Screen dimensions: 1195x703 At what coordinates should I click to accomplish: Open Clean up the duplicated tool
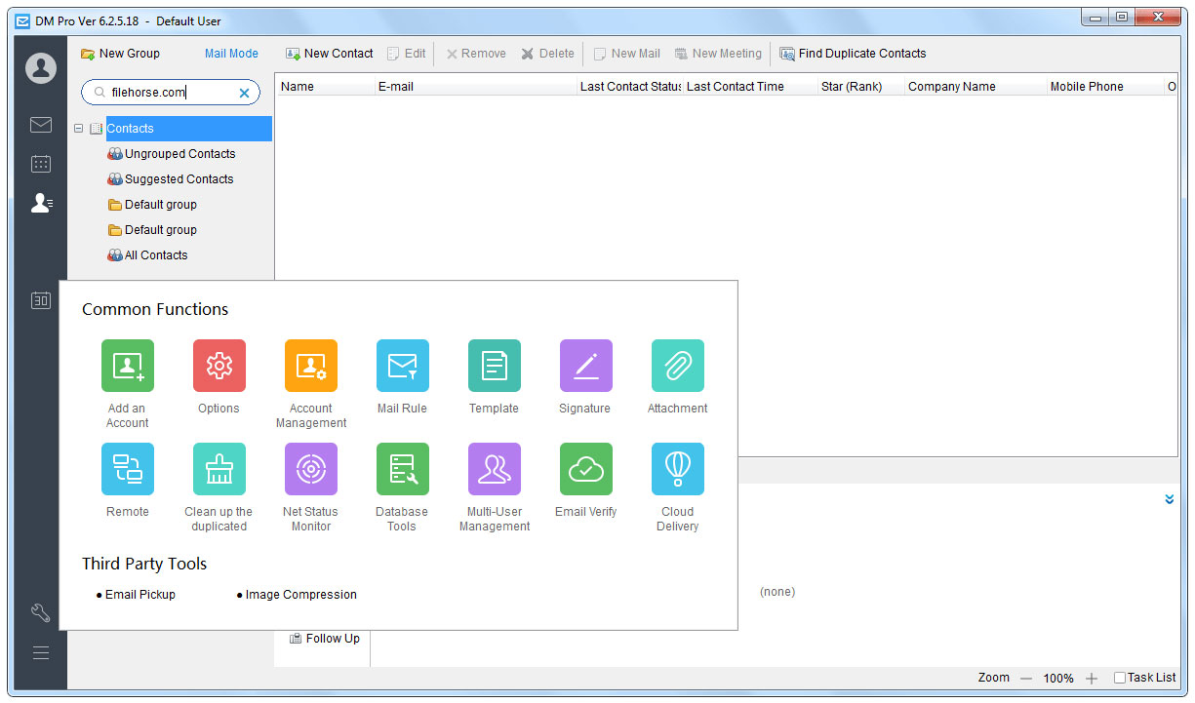[x=219, y=469]
